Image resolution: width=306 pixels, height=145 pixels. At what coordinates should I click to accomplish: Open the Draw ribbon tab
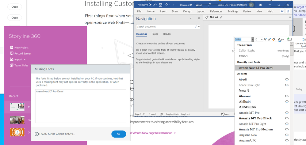(175, 11)
